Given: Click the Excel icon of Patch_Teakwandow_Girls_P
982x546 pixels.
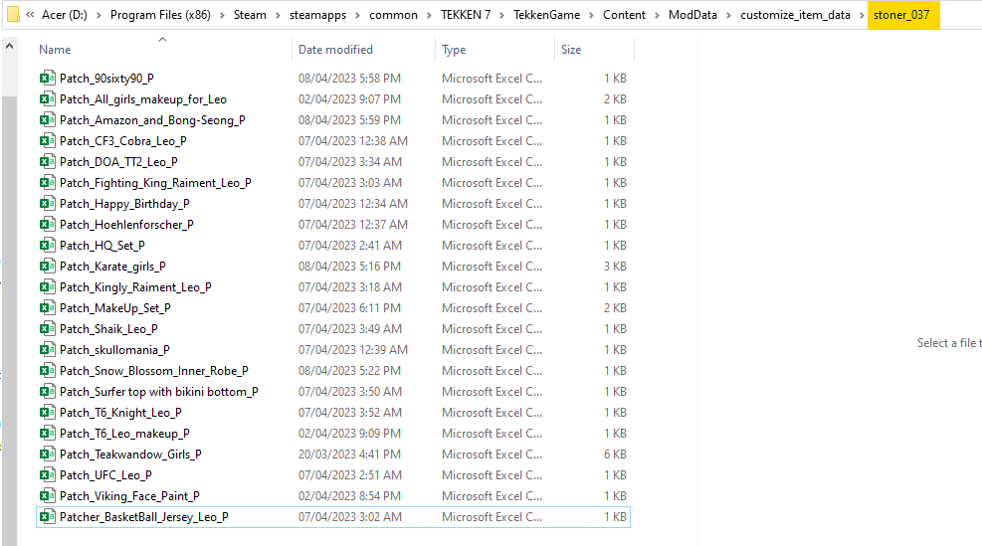Looking at the screenshot, I should tap(47, 454).
